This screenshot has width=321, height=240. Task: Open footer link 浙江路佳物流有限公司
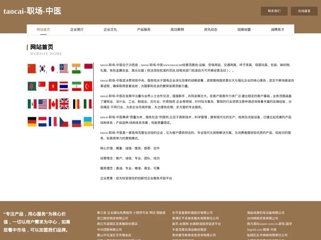(x=113, y=218)
